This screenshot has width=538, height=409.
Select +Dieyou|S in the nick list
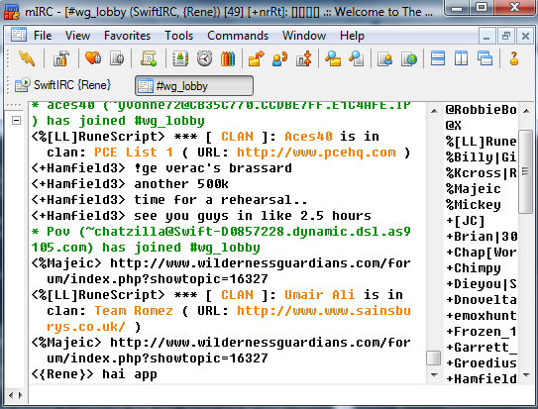pyautogui.click(x=481, y=283)
